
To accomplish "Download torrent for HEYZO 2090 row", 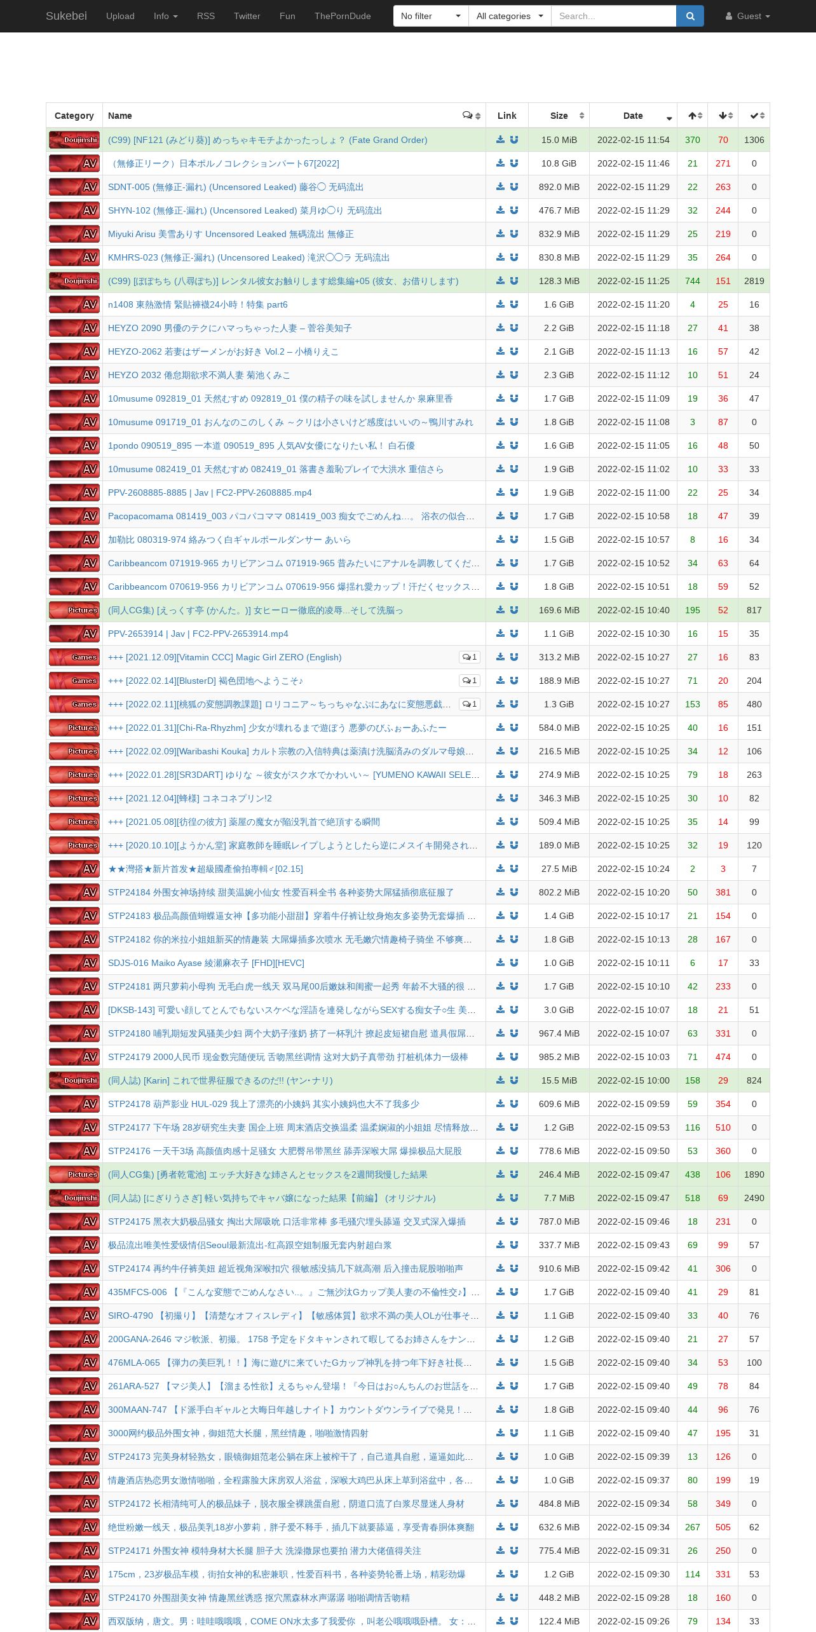I will pos(500,328).
